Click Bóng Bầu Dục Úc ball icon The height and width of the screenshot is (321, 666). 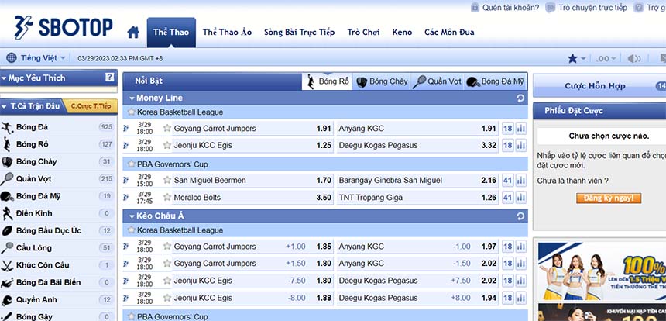pos(7,231)
